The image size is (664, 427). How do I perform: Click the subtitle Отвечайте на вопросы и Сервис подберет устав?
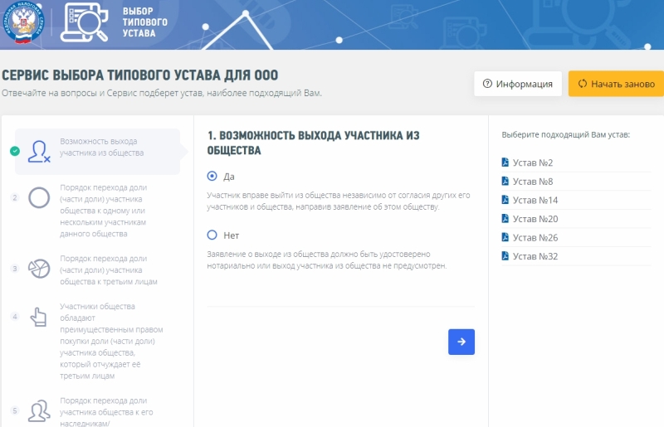pyautogui.click(x=162, y=93)
